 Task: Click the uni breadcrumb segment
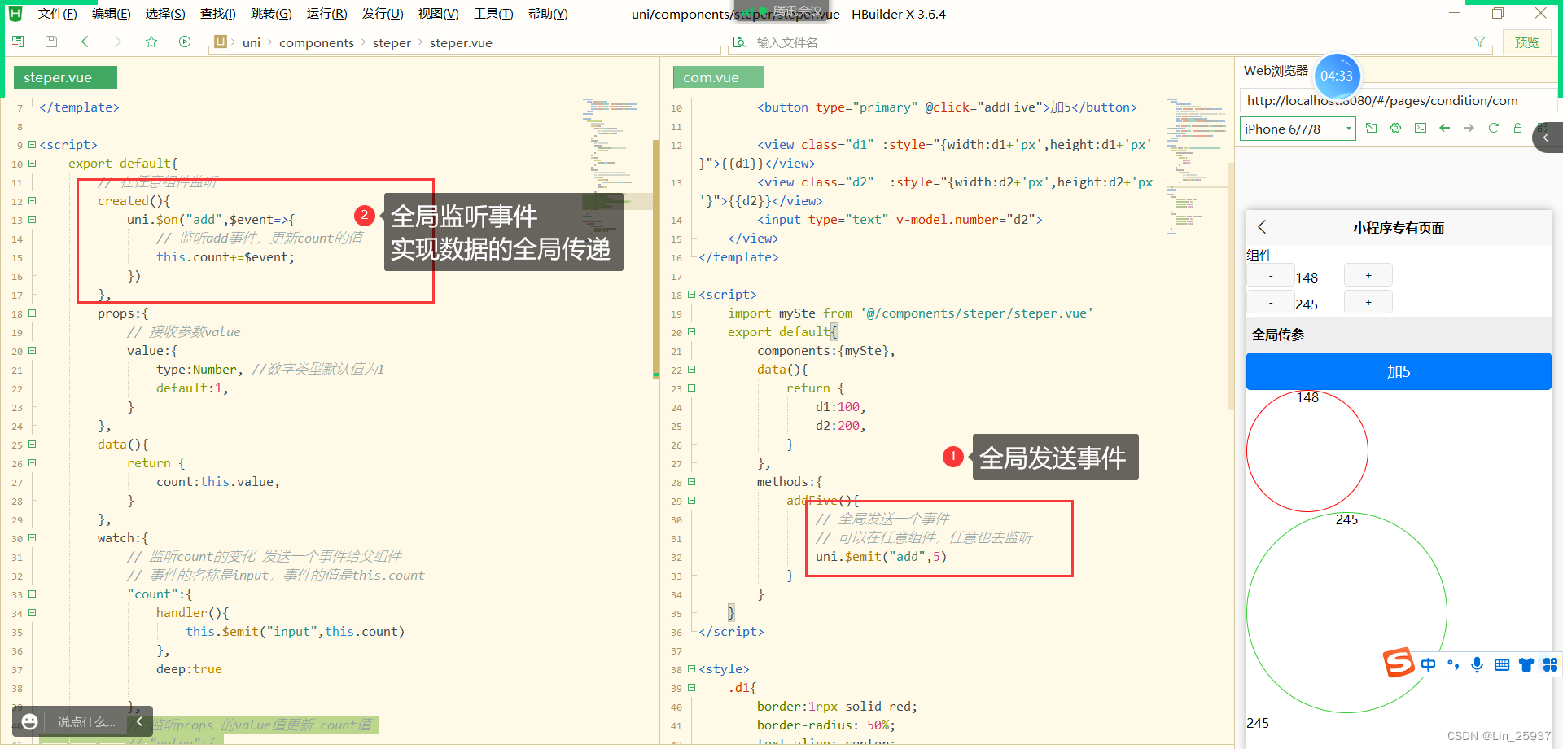tap(252, 42)
